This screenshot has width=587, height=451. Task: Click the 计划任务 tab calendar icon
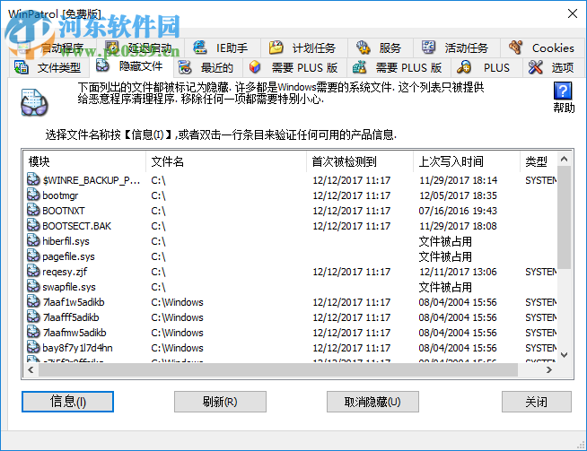[276, 48]
